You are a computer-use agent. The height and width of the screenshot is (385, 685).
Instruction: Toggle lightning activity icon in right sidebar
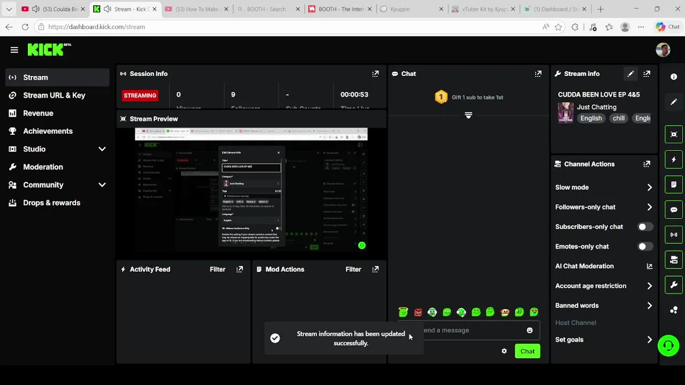tap(674, 159)
